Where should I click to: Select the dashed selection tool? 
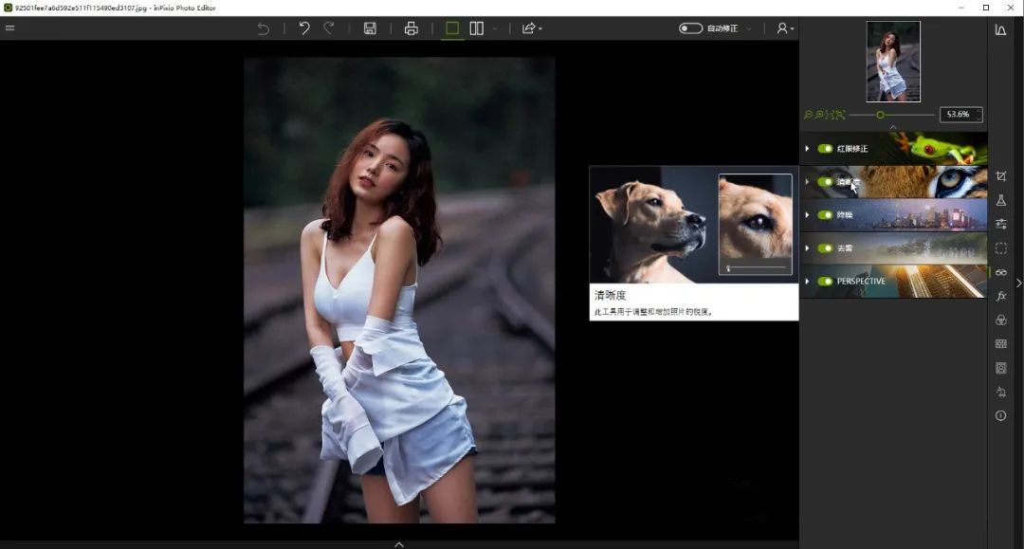(x=1000, y=248)
